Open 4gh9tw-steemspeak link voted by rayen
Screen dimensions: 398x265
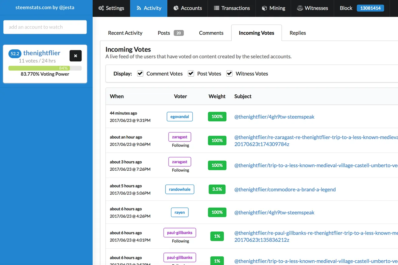[274, 212]
